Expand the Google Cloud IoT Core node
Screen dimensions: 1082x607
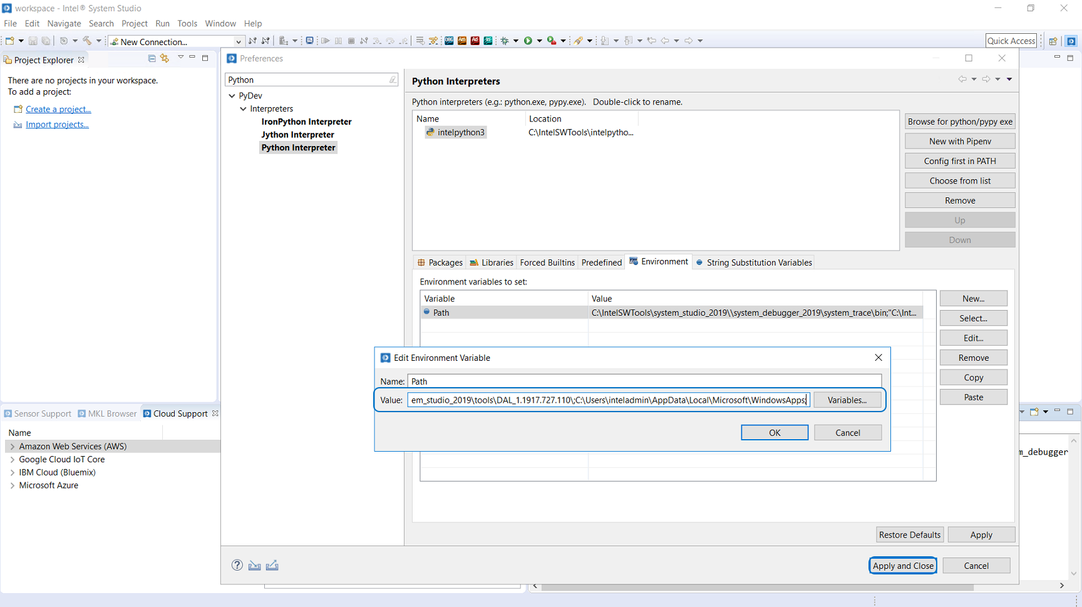13,460
